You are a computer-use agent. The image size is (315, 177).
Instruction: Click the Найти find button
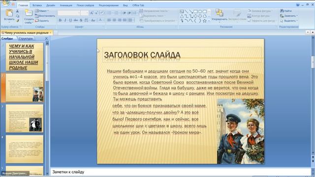(x=286, y=11)
